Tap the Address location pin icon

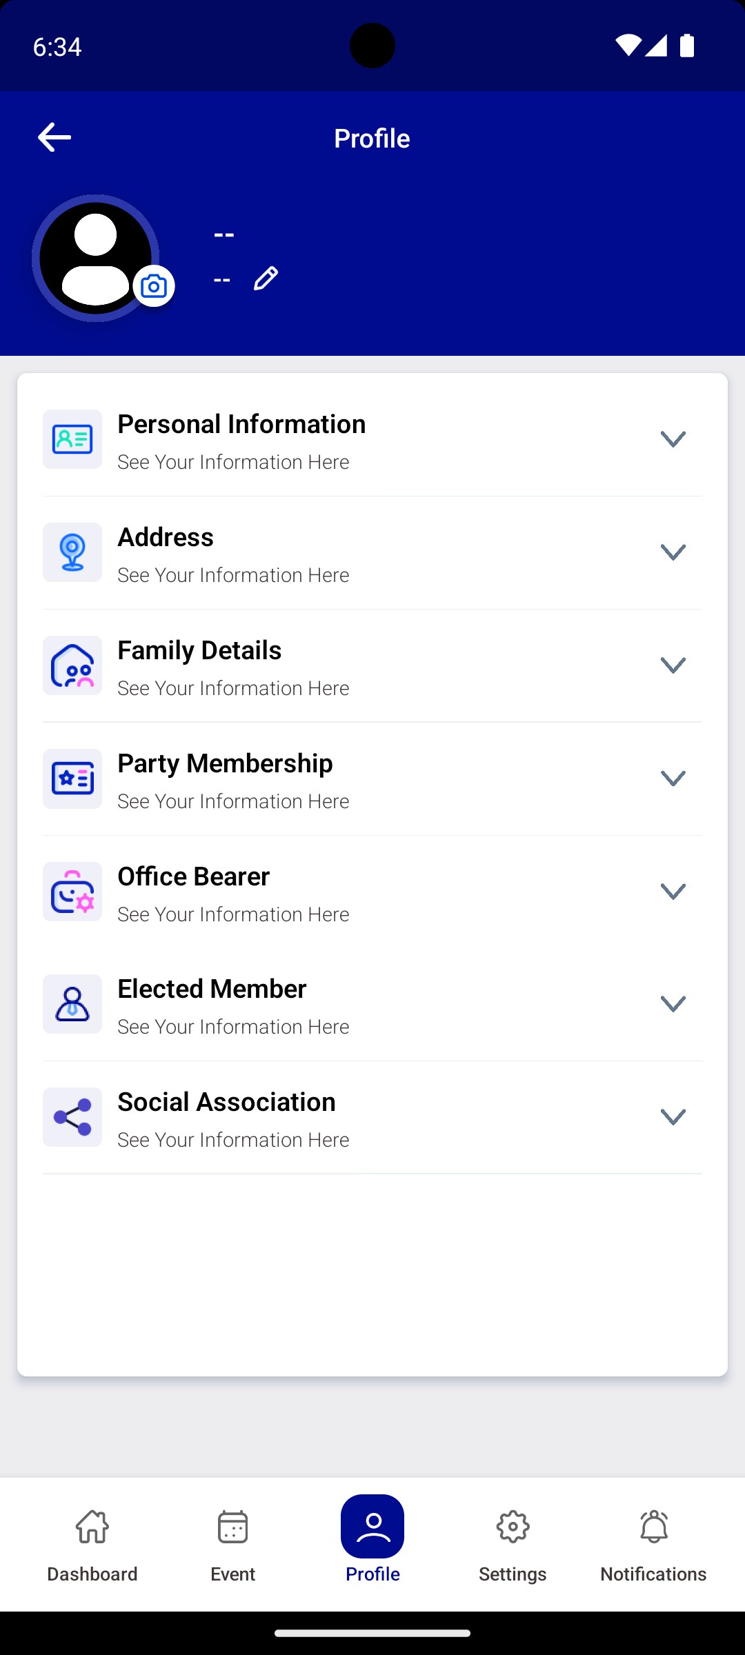72,552
